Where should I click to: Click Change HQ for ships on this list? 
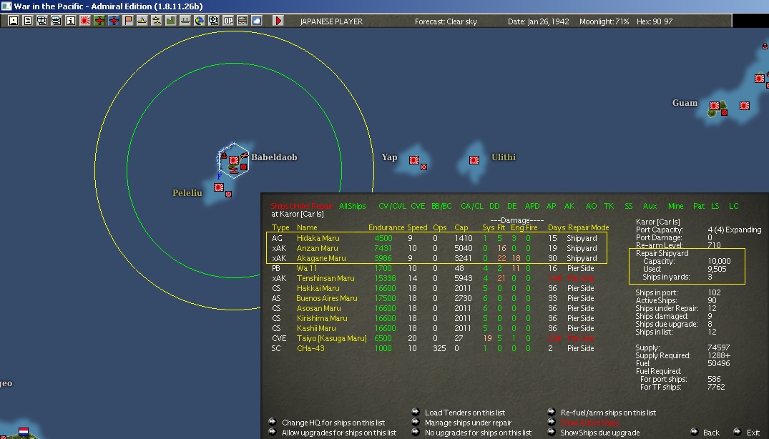pos(333,423)
